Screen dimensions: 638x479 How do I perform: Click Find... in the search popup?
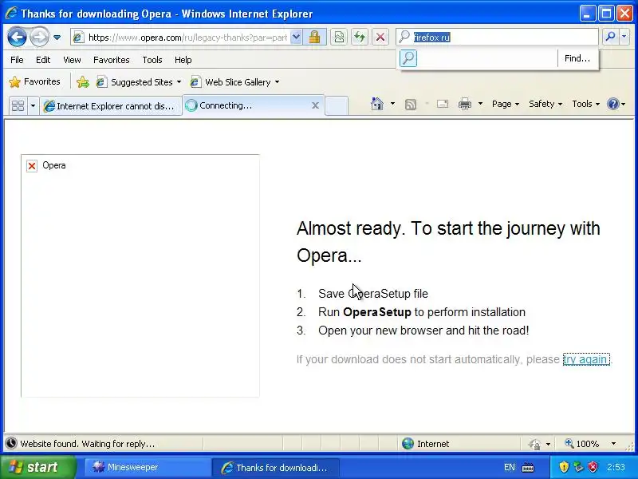[577, 58]
